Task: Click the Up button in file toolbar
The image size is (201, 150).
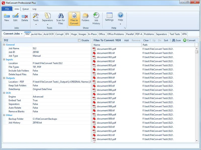Action: pos(154,40)
